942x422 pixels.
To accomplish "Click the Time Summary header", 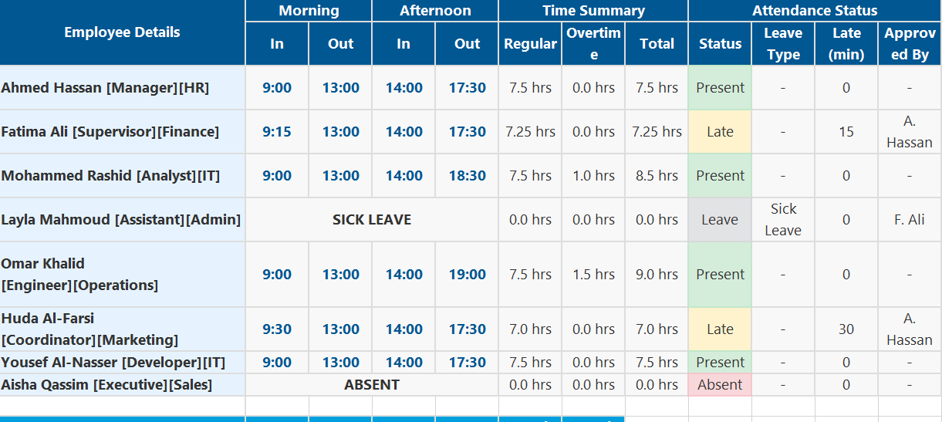I will [x=593, y=11].
